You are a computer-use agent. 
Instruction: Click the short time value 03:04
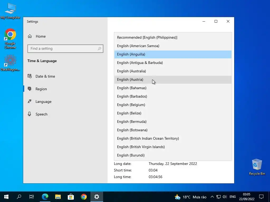click(x=153, y=170)
